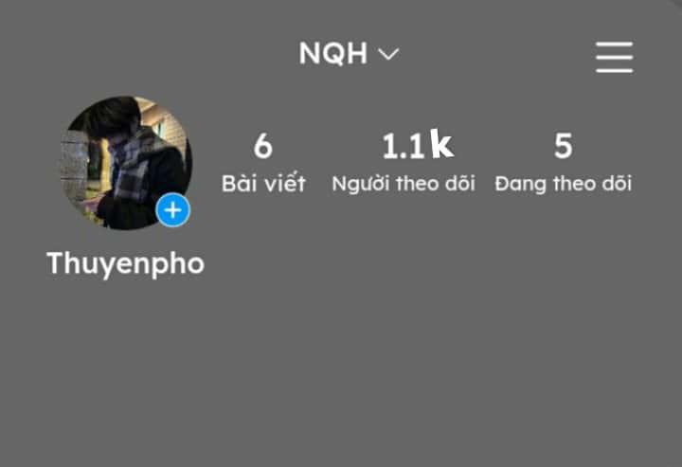682x467 pixels.
Task: View the circular profile picture
Action: [126, 163]
